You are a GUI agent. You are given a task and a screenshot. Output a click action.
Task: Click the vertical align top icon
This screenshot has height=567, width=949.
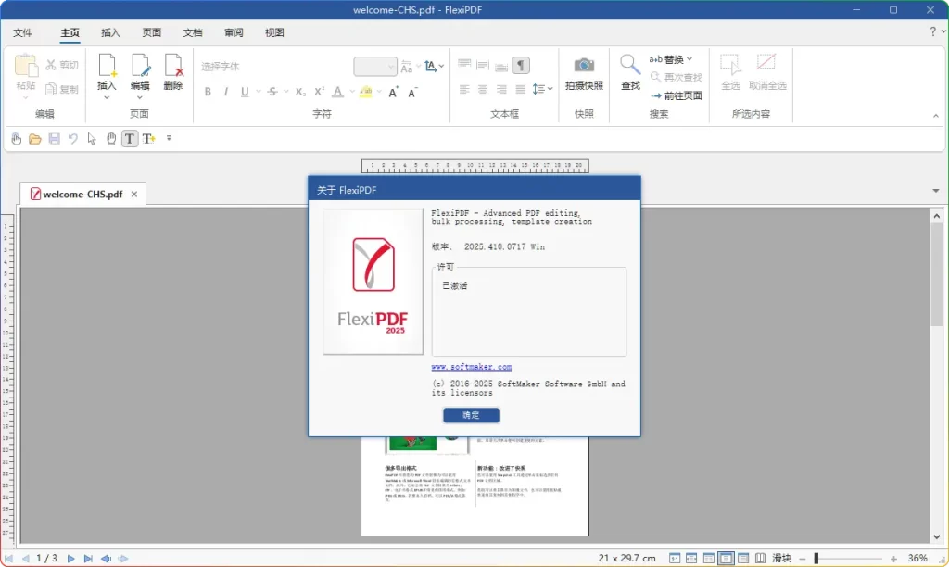point(464,64)
